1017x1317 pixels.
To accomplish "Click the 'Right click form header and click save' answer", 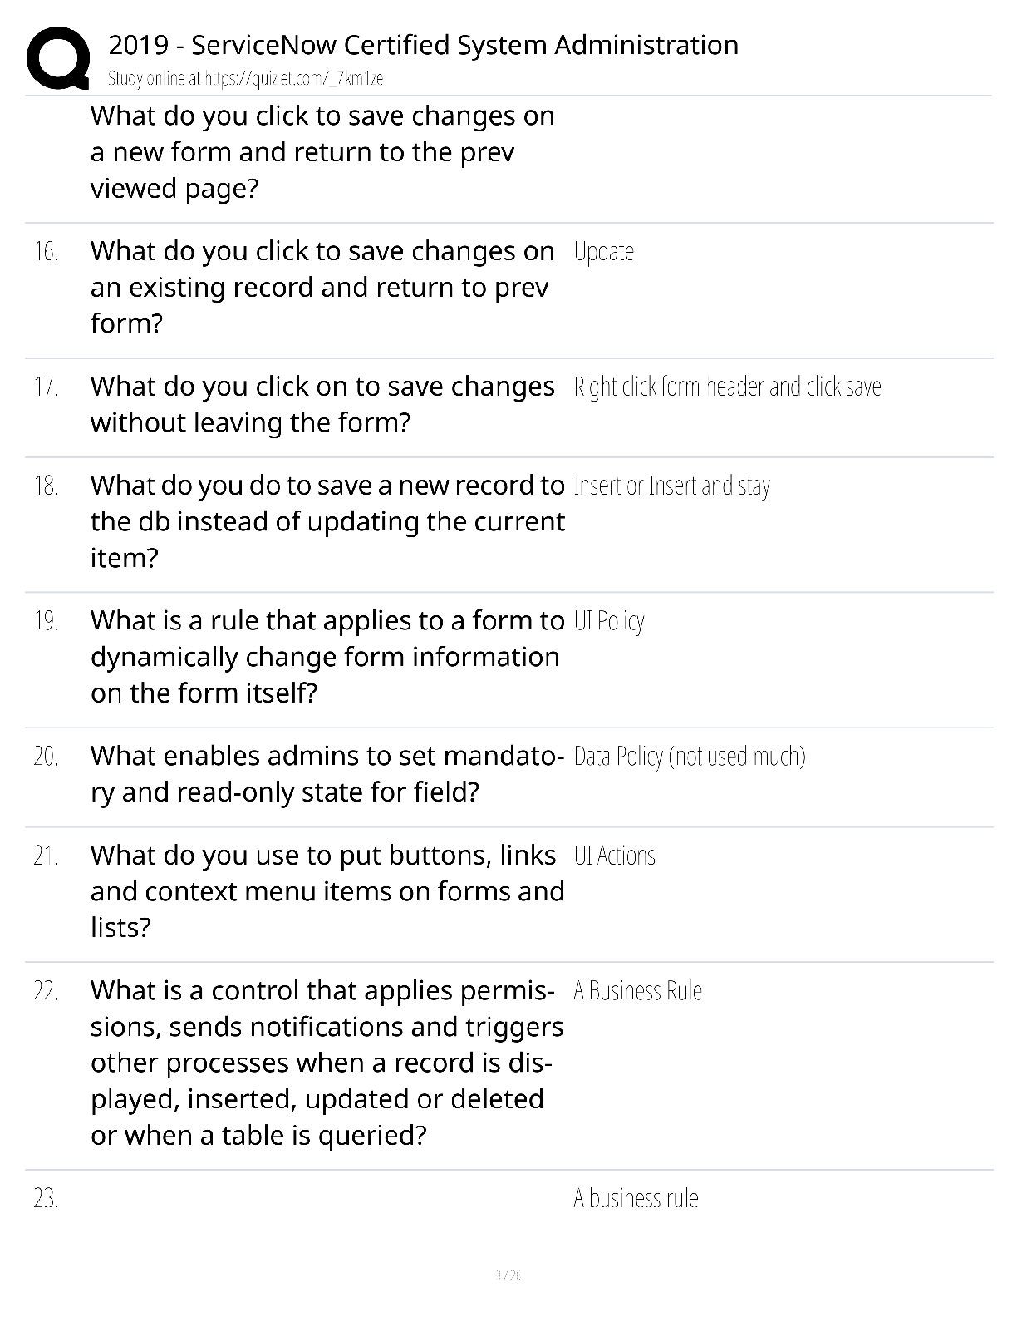I will coord(728,387).
